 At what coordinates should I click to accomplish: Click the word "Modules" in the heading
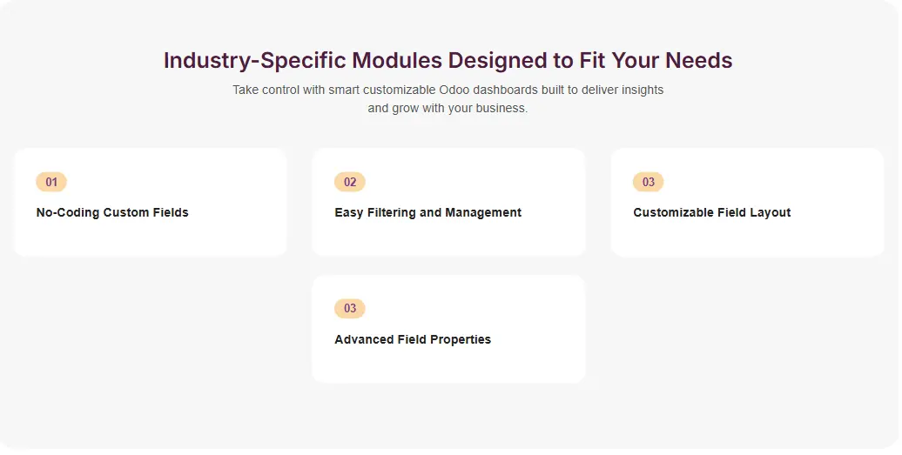point(397,61)
